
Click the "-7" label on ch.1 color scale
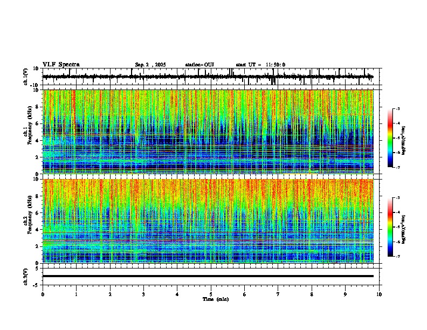[397, 167]
